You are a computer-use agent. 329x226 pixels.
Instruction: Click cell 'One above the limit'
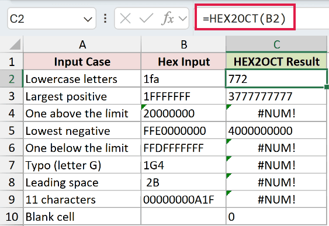(x=82, y=113)
